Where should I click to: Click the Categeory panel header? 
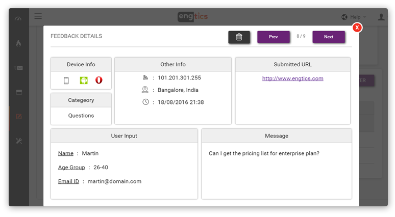[81, 100]
